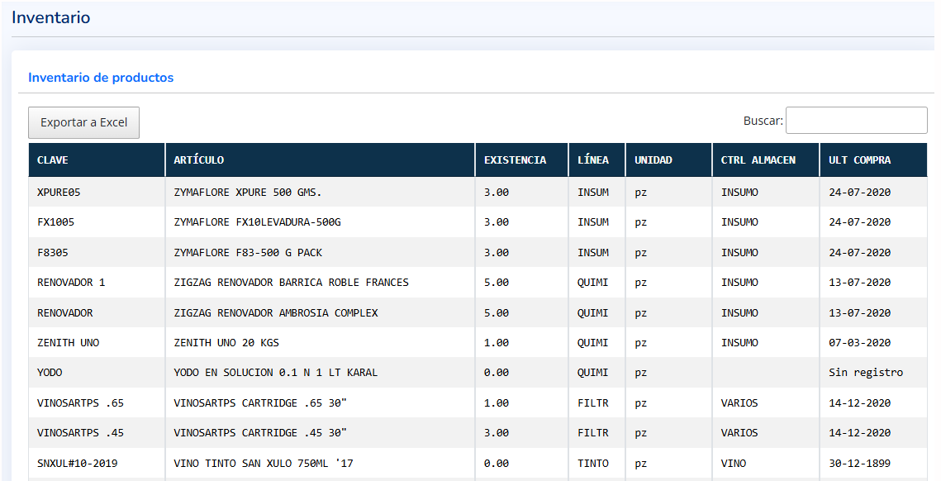This screenshot has width=941, height=481.
Task: Select ZIGZAG RENOVADOR BARRICA ROBLE FRANCES row
Action: click(x=291, y=283)
